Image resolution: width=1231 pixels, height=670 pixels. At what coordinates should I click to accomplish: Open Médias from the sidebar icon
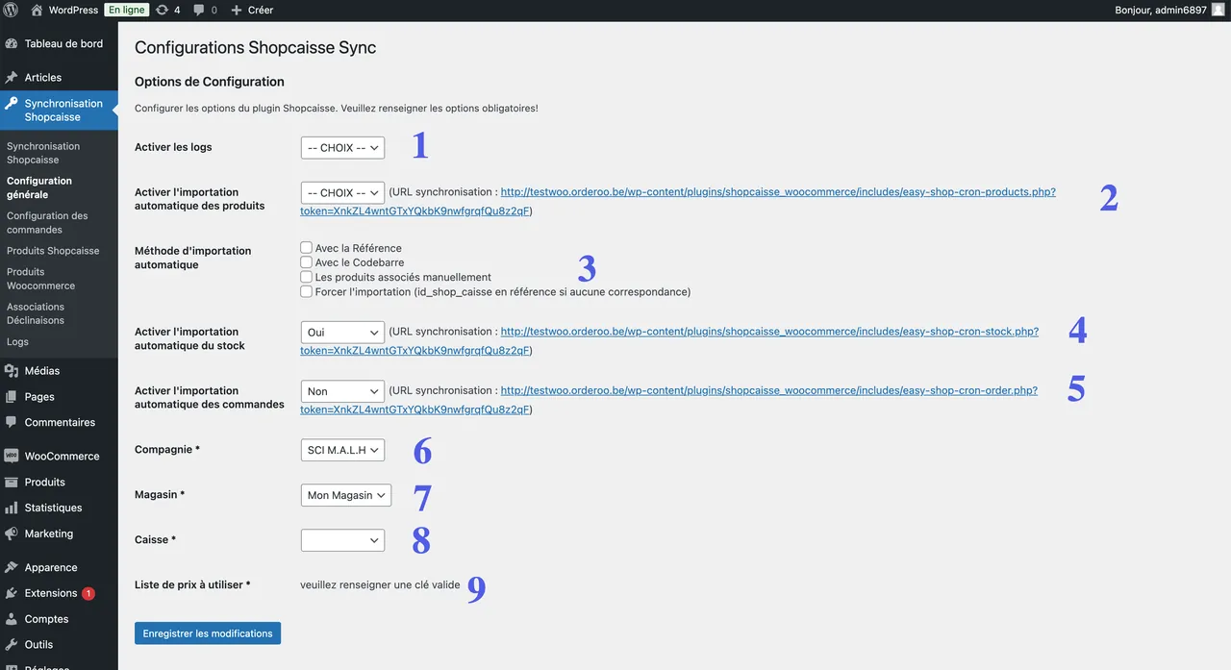coord(12,371)
